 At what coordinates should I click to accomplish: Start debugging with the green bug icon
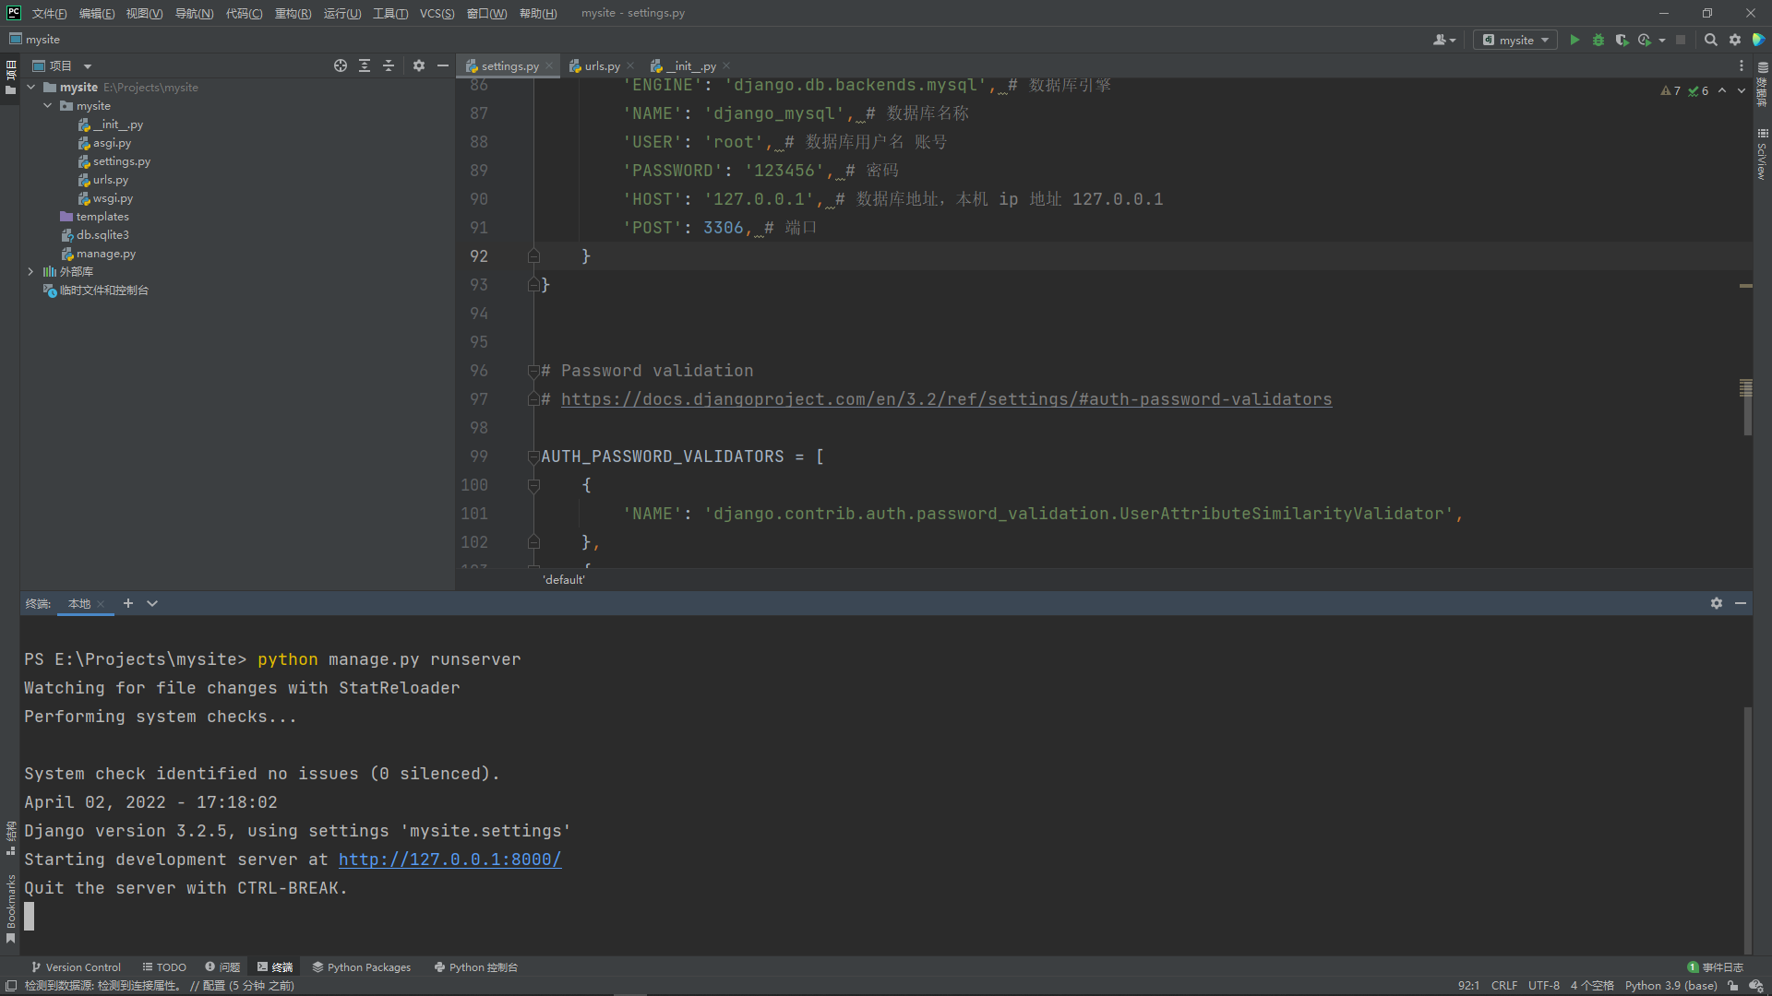(1598, 40)
